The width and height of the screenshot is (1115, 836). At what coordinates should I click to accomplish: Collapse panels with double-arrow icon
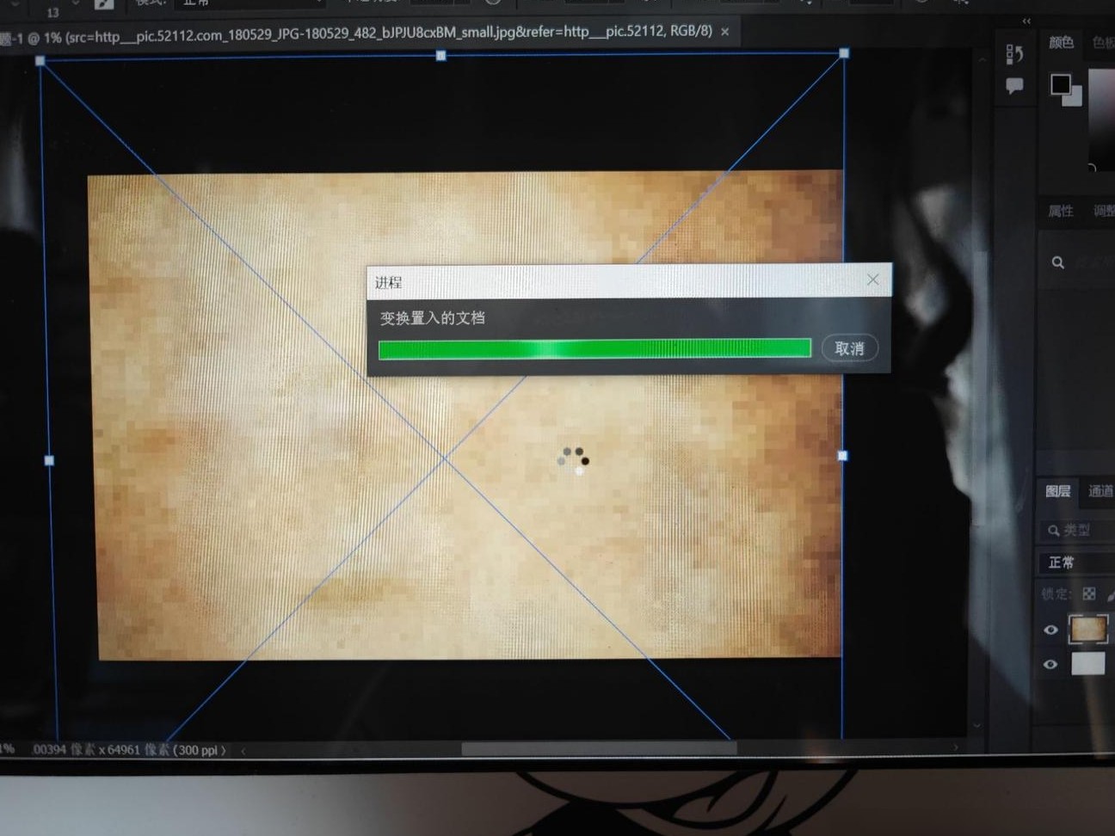click(1026, 21)
